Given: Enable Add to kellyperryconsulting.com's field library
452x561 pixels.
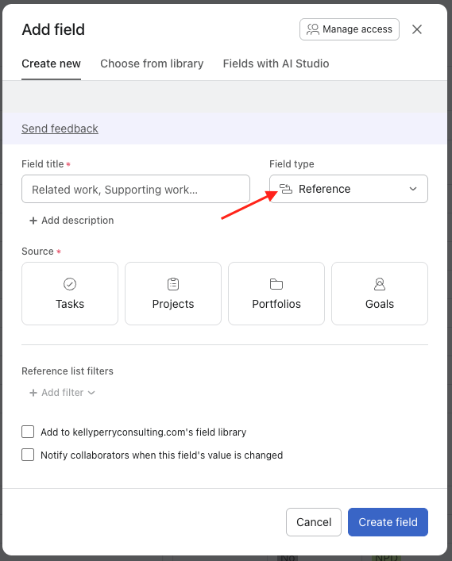Looking at the screenshot, I should (28, 432).
